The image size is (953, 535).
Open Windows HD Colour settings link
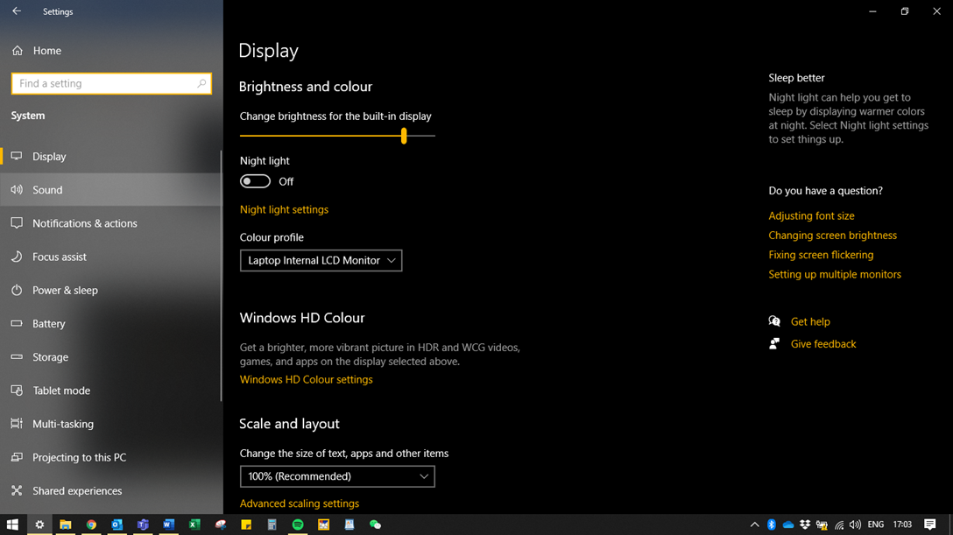point(306,379)
